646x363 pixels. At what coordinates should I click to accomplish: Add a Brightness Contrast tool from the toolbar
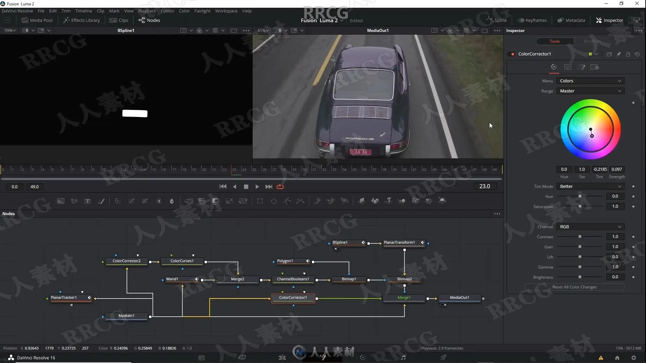[x=159, y=201]
